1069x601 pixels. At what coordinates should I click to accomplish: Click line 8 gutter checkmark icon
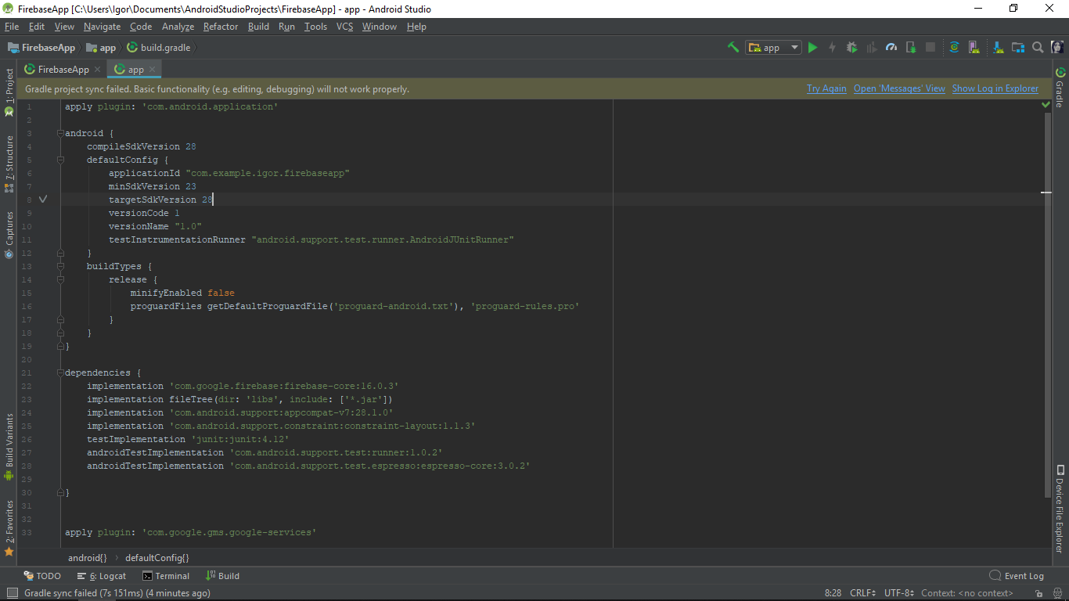43,200
